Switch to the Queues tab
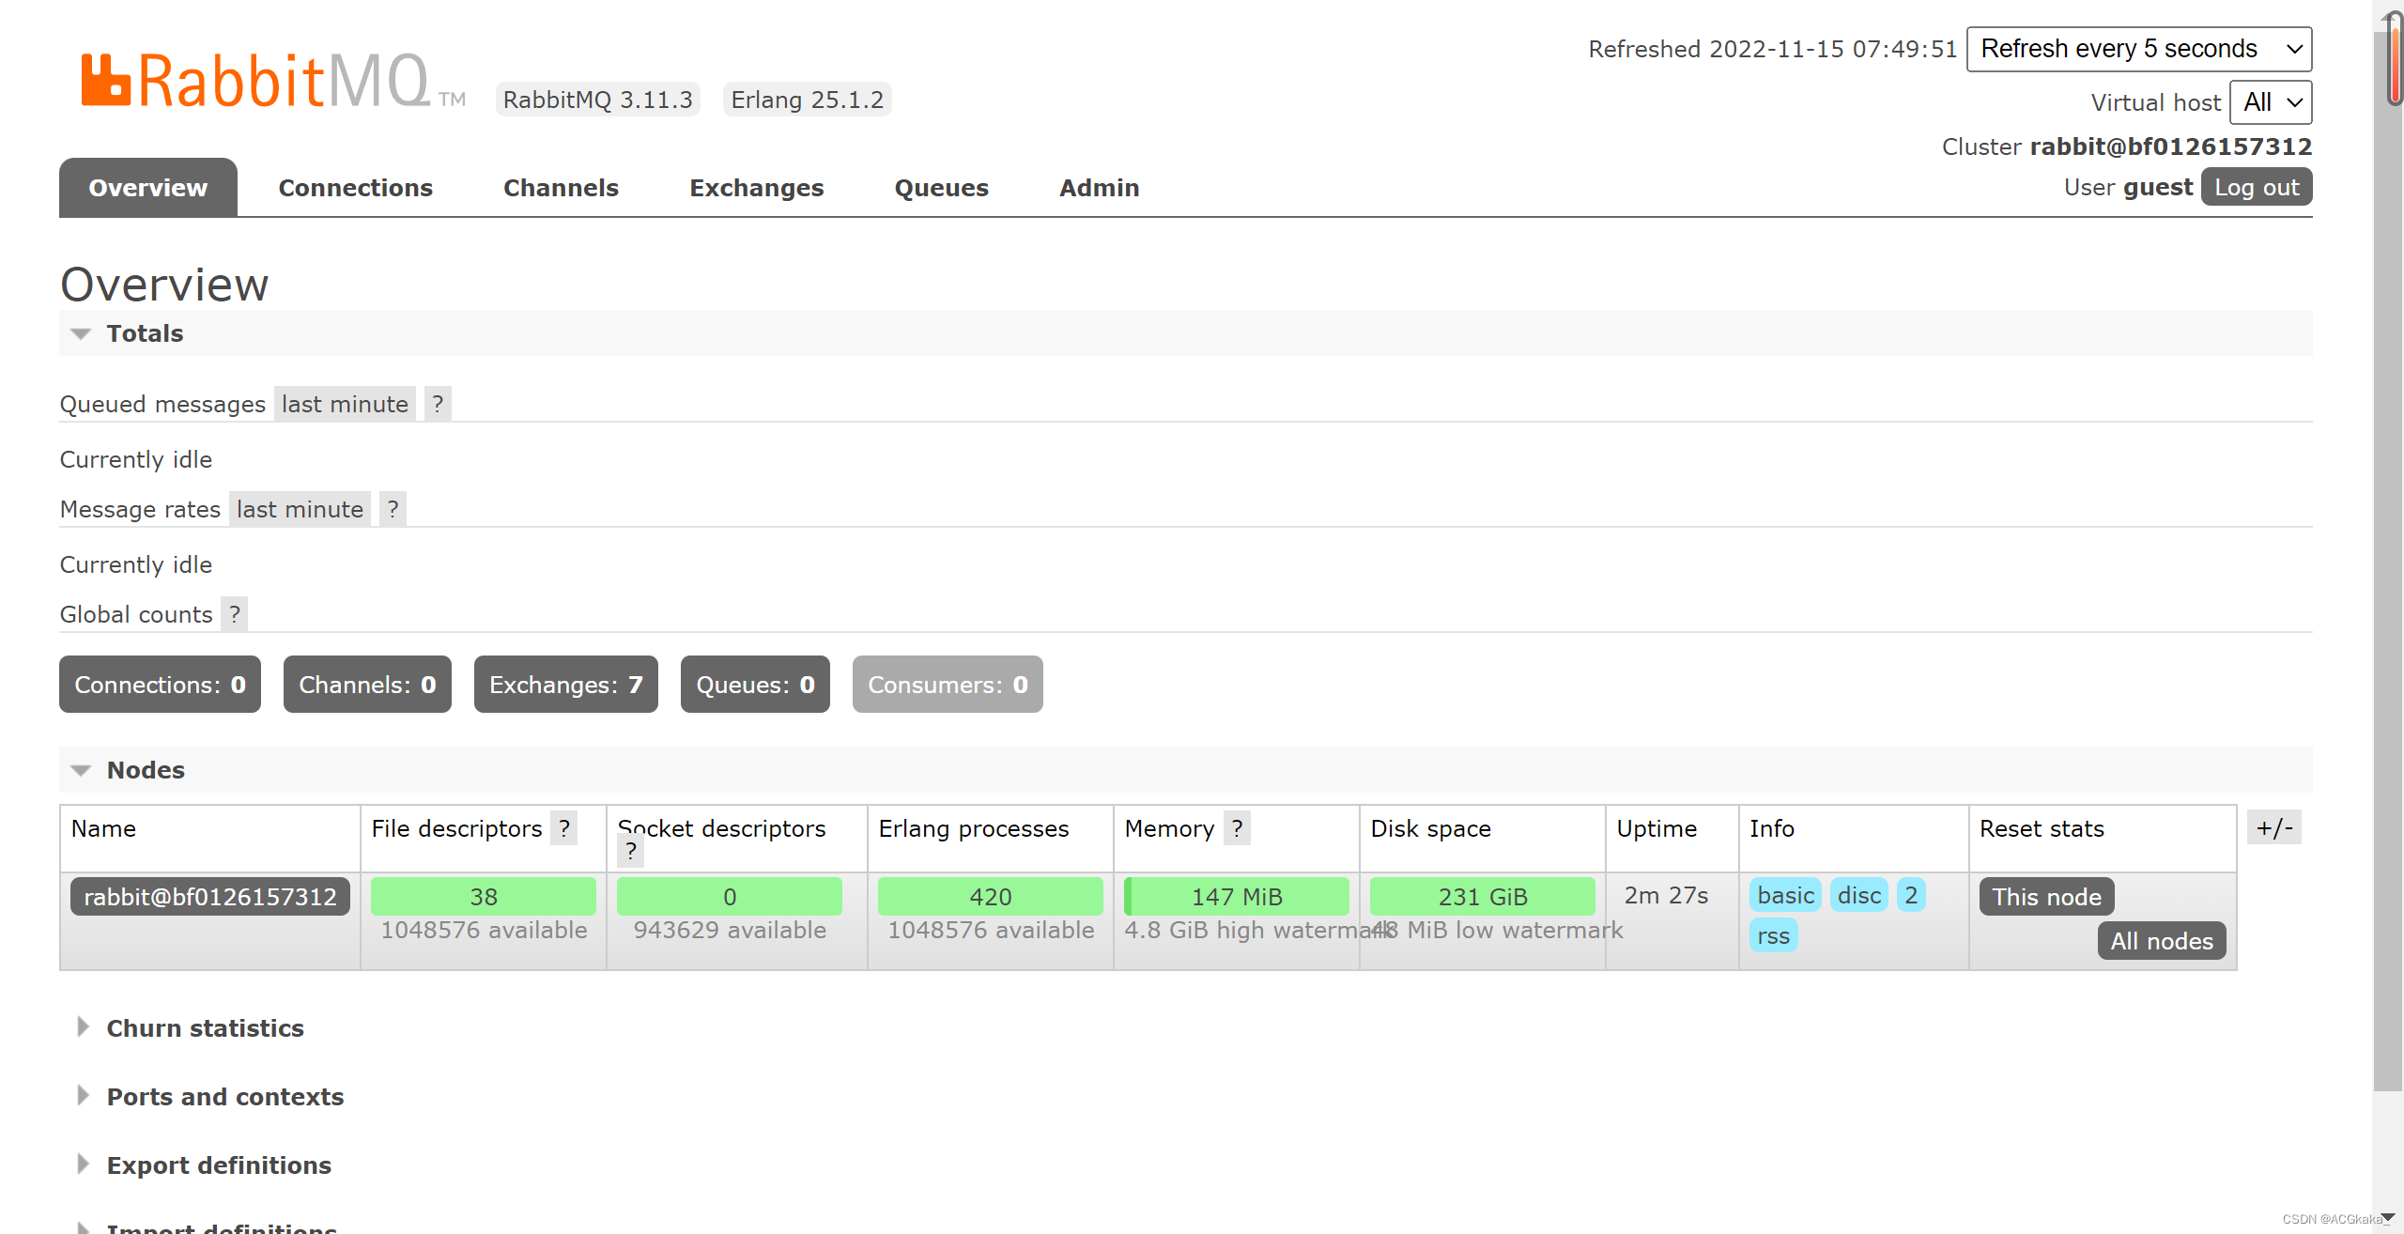Image resolution: width=2404 pixels, height=1234 pixels. tap(939, 187)
